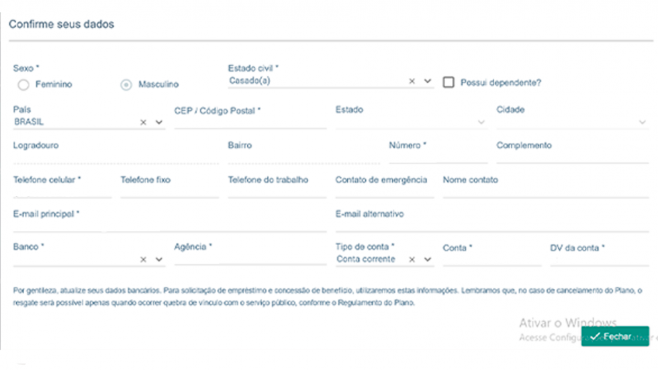Open the Cidade dropdown
The image size is (658, 370).
click(x=642, y=122)
